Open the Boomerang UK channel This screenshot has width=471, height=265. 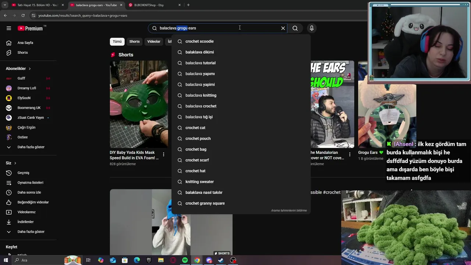29,108
